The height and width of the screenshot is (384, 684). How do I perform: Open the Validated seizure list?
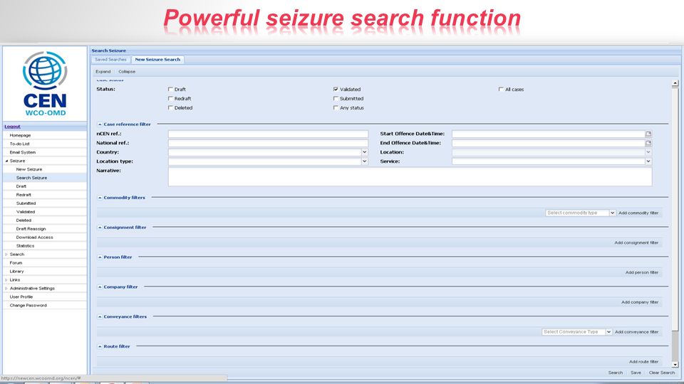[26, 212]
